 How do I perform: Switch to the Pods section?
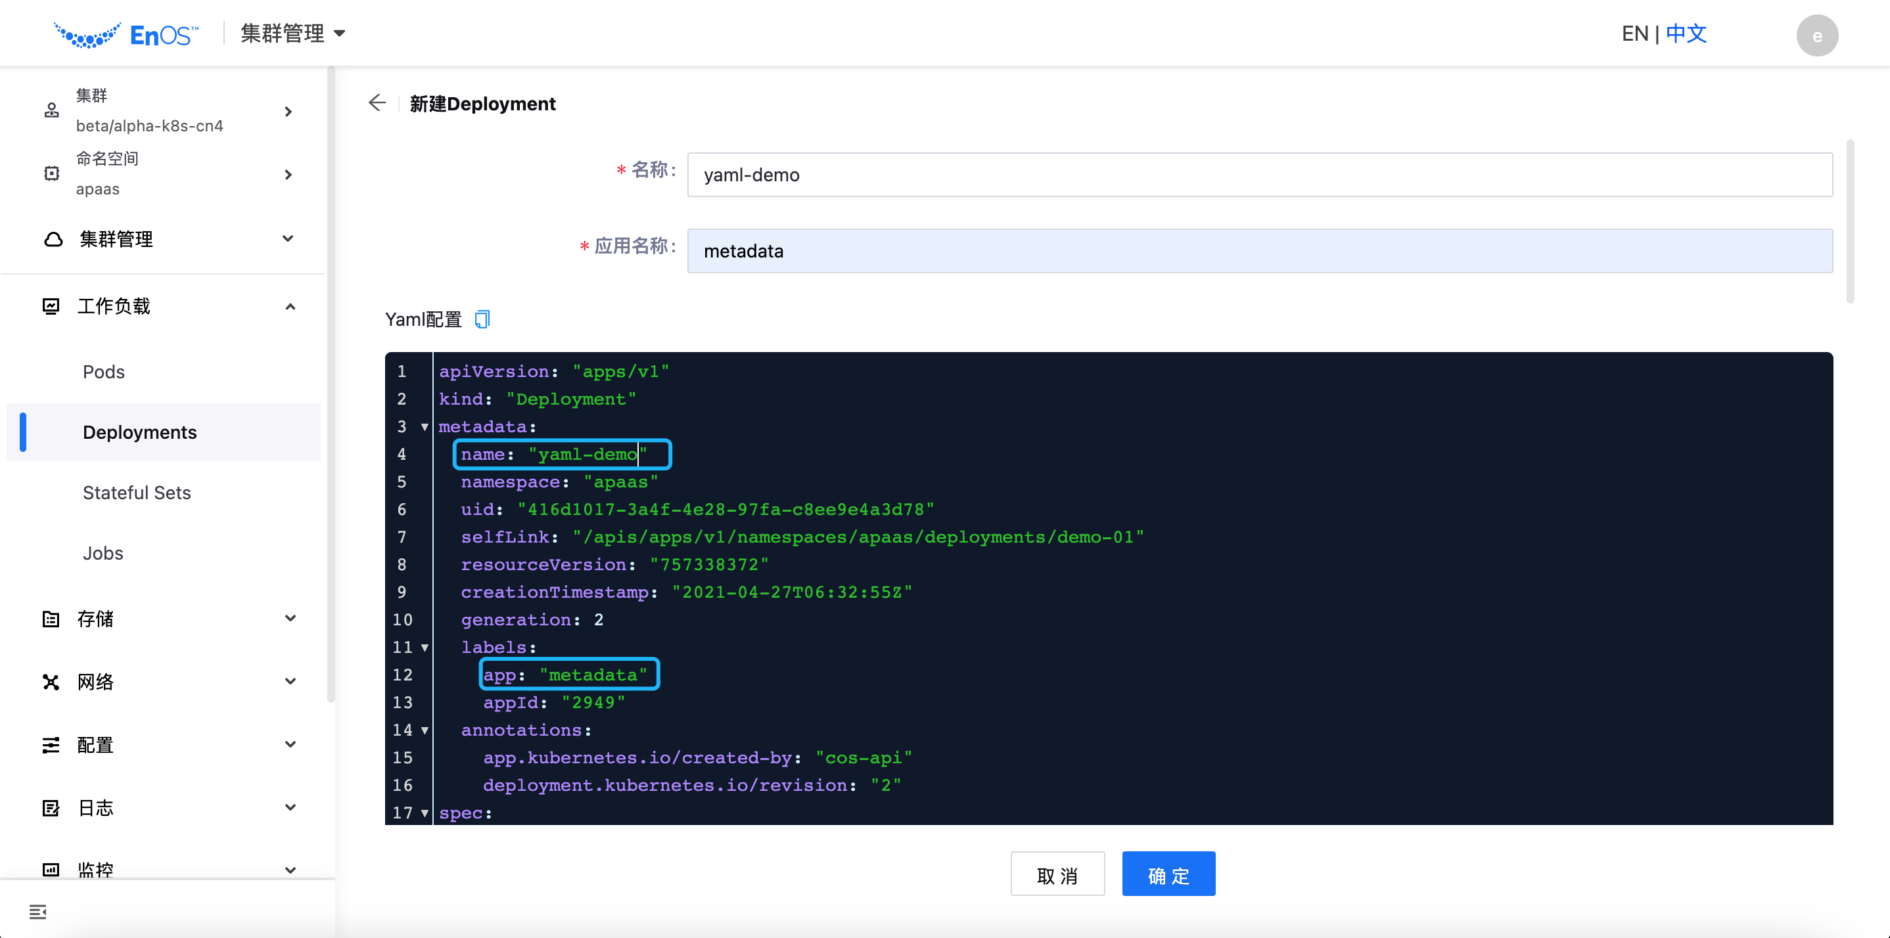pos(103,372)
